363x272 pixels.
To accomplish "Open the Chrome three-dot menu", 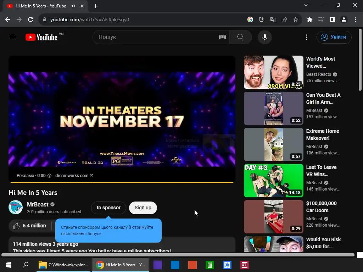I will [x=355, y=20].
